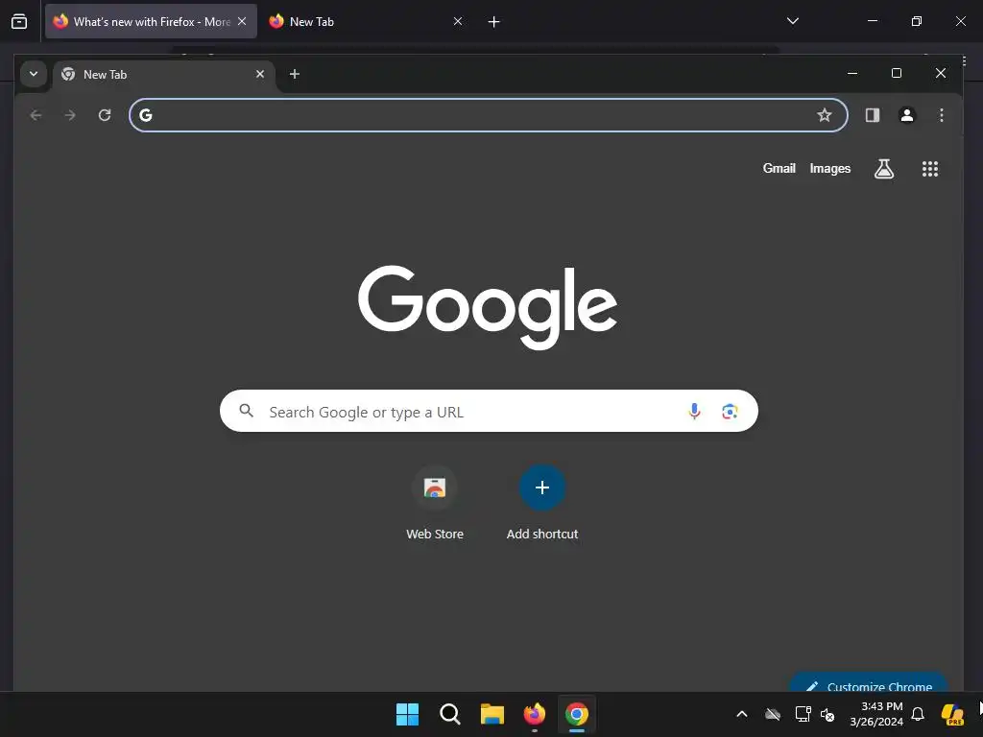983x737 pixels.
Task: Click the Add shortcut plus button
Action: 542,487
